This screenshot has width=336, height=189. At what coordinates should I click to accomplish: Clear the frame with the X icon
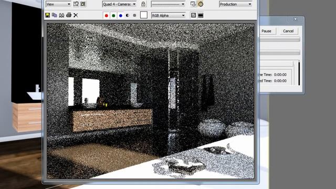point(76,15)
